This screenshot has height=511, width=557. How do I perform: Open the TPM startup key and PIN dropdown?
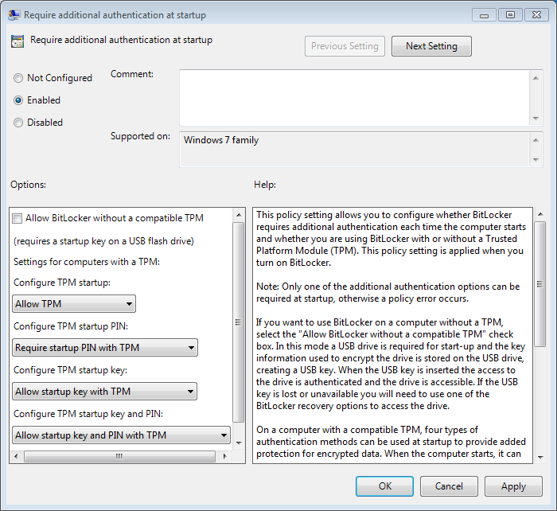point(121,435)
